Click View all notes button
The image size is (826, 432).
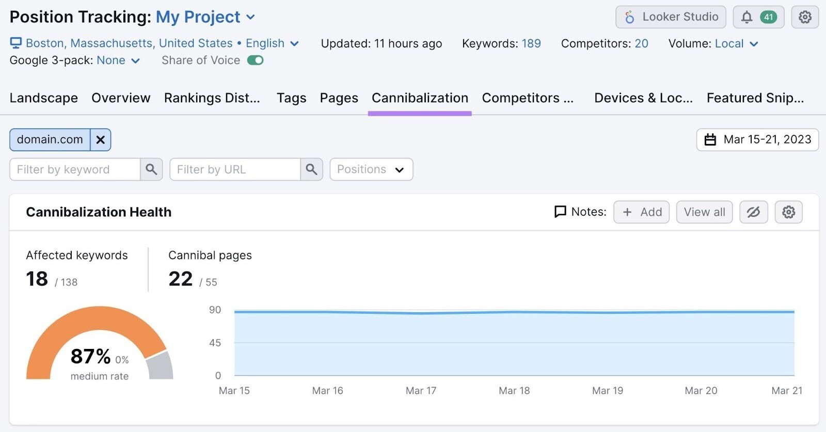click(704, 212)
